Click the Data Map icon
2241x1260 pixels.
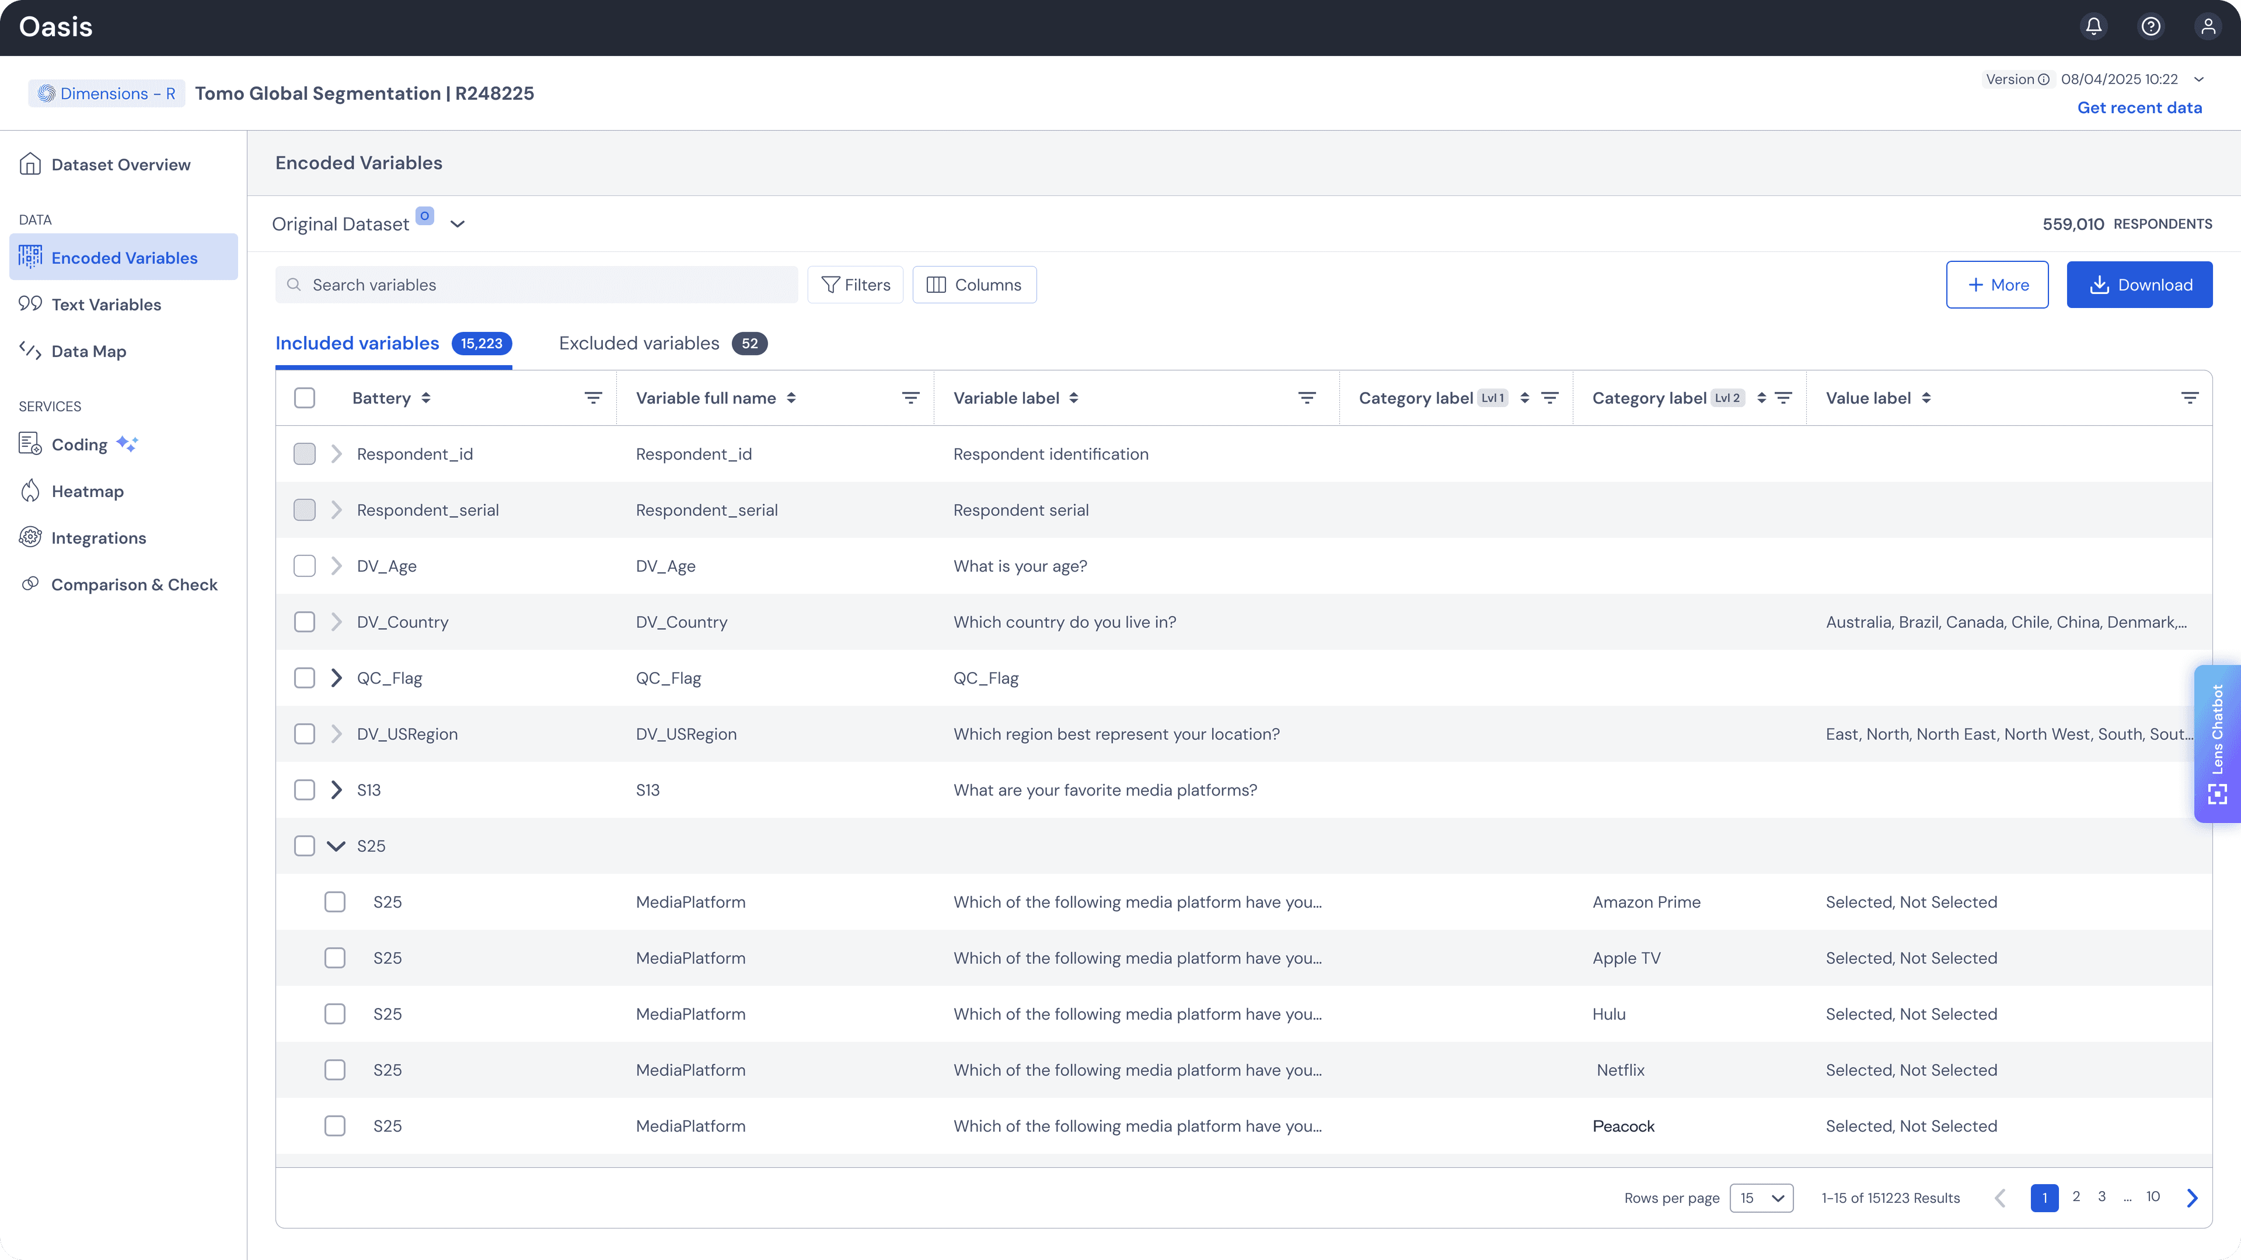pos(30,351)
